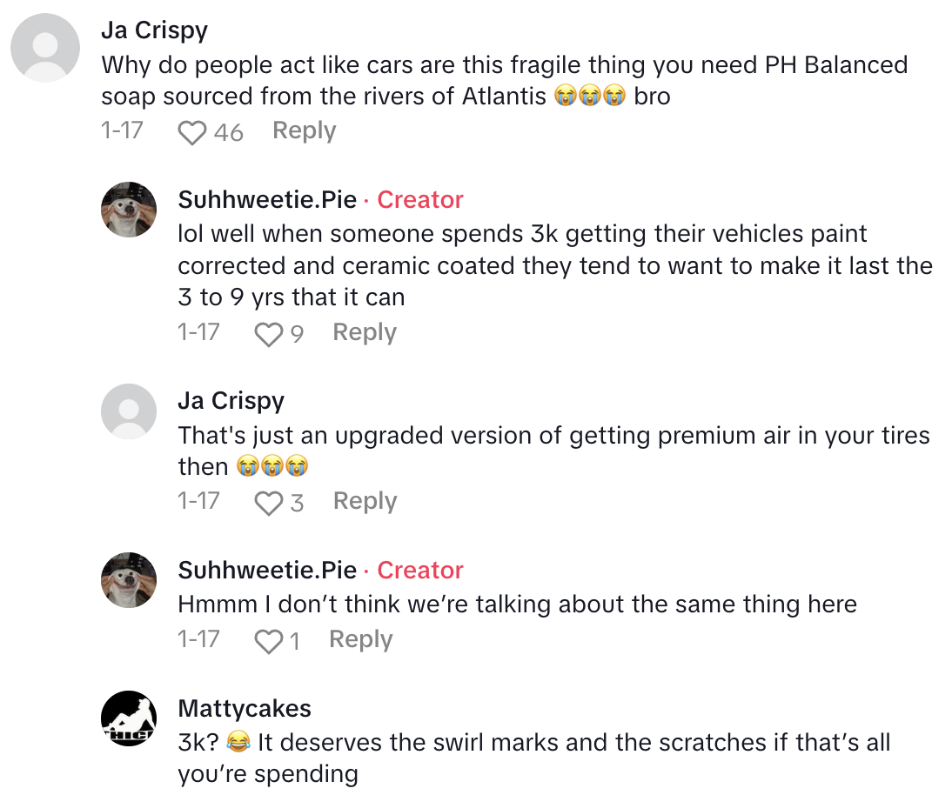Open Suhhweetie.Pie's avatar on second reply
This screenshot has height=795, width=952.
tap(130, 580)
